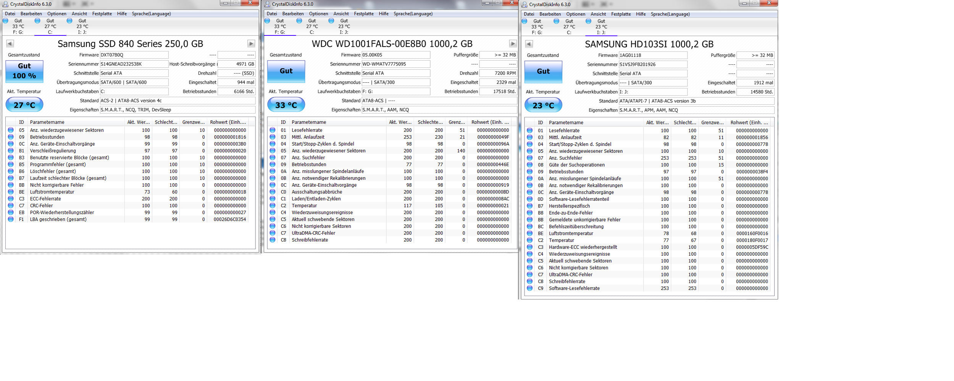Click Standard field ATA/ATAPI-7 in SAMSUNG HD103SI window
This screenshot has width=954, height=381.
[697, 101]
